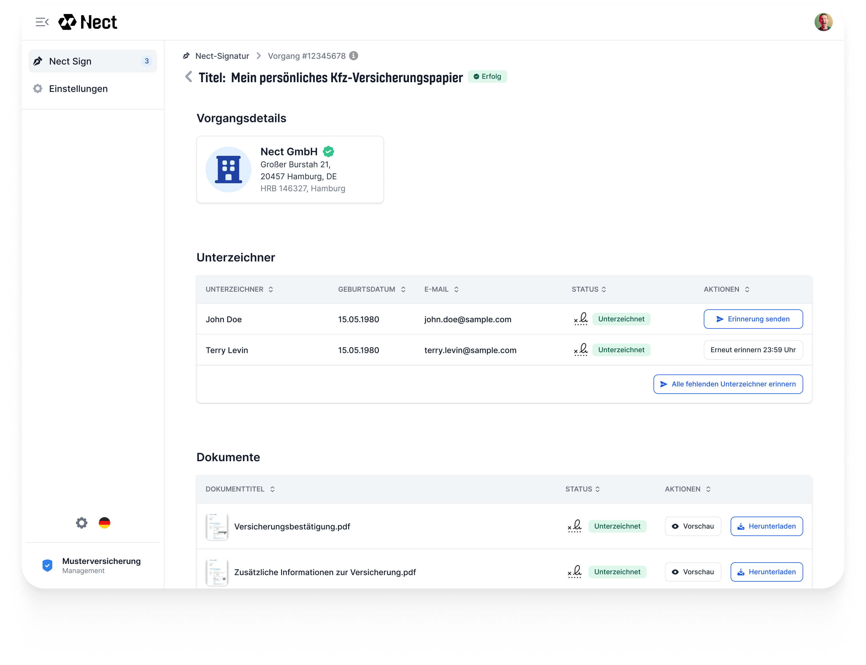Click the info icon beside Vorgang #12345678
Screen dimensions: 866x665
pyautogui.click(x=353, y=56)
